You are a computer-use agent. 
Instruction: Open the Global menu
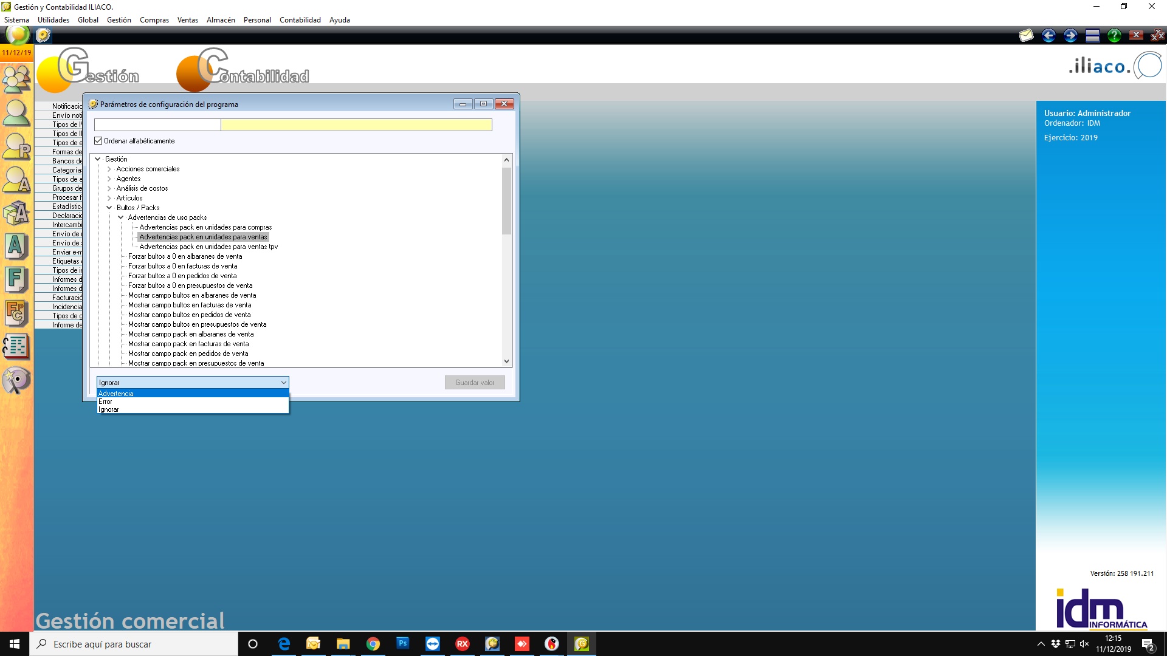click(88, 20)
